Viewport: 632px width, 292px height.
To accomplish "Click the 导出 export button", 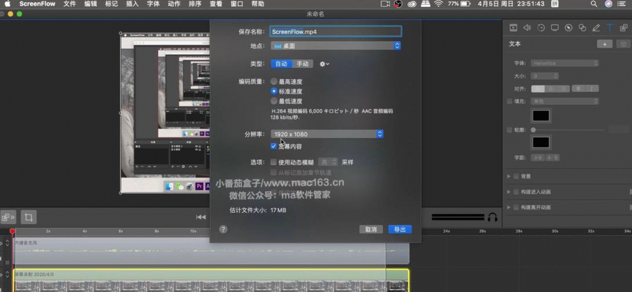I will pos(400,229).
